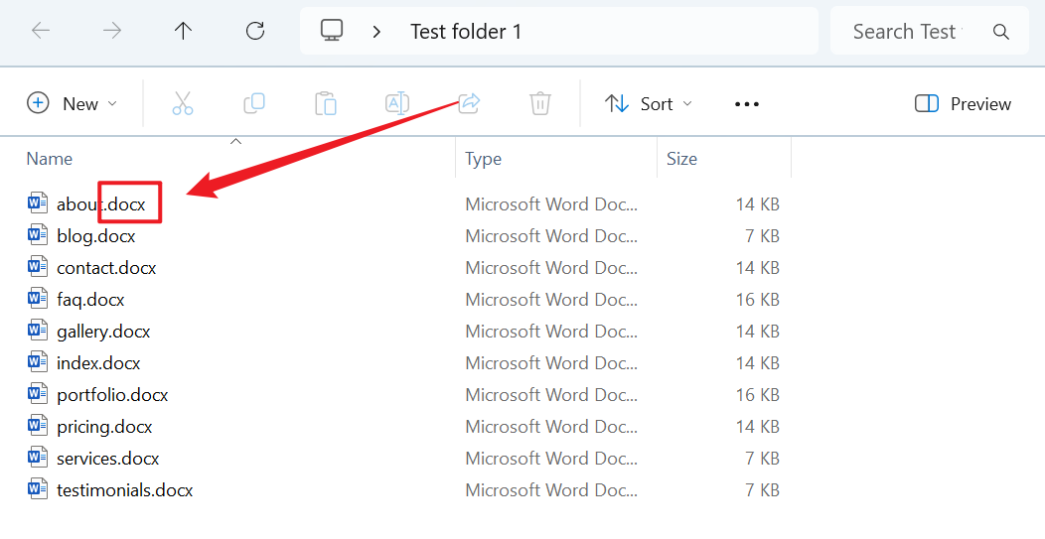The image size is (1045, 539).
Task: Click the Share arrow icon
Action: point(469,103)
